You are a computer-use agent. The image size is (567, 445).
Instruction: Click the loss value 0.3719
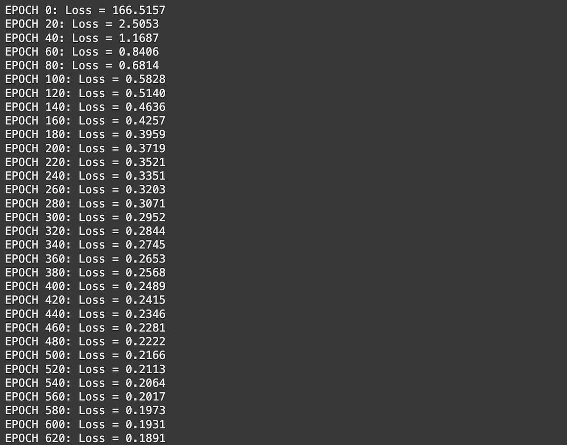tap(146, 148)
